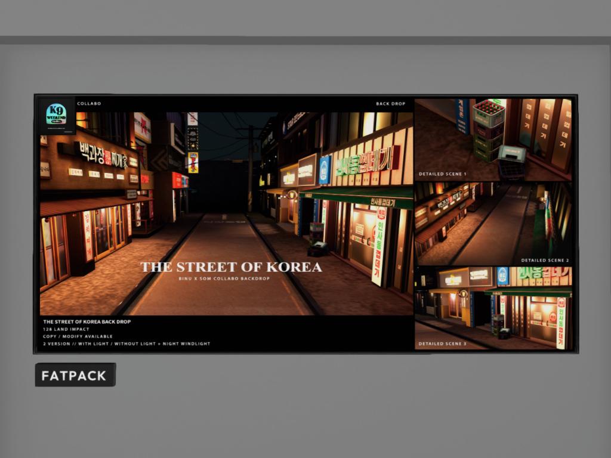The height and width of the screenshot is (458, 611).
Task: Click the stacked beer crates in Detailed Scene 1
Action: [x=489, y=129]
